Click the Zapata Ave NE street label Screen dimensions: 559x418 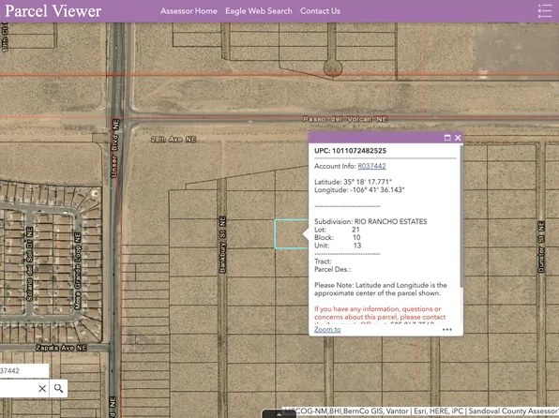pyautogui.click(x=61, y=348)
